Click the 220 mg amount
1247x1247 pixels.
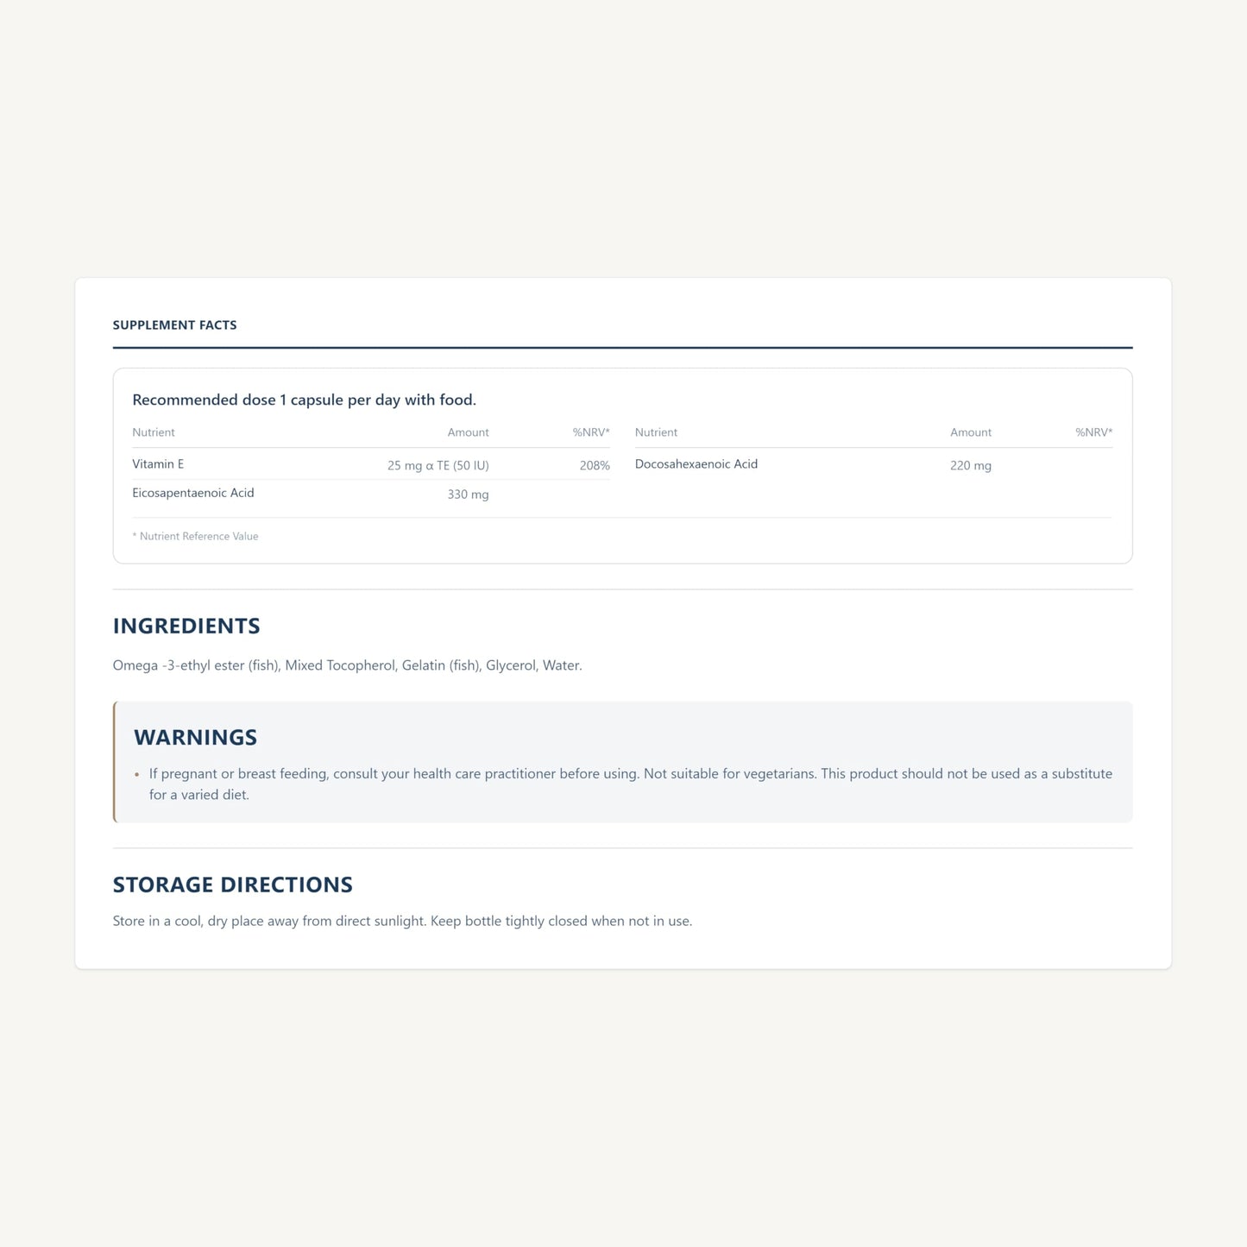tap(971, 465)
